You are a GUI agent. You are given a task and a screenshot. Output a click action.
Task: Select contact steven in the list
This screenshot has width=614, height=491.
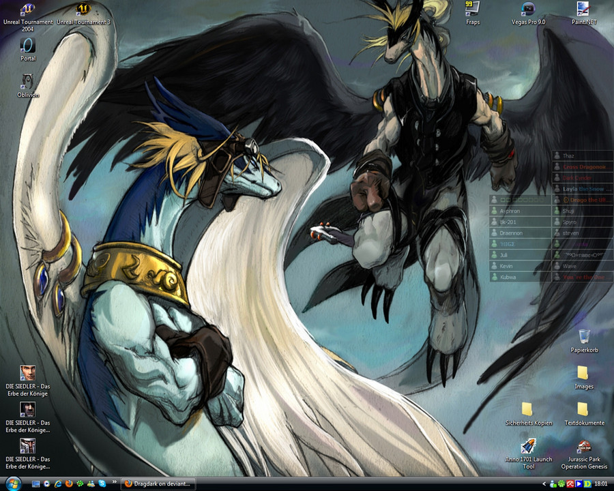583,233
